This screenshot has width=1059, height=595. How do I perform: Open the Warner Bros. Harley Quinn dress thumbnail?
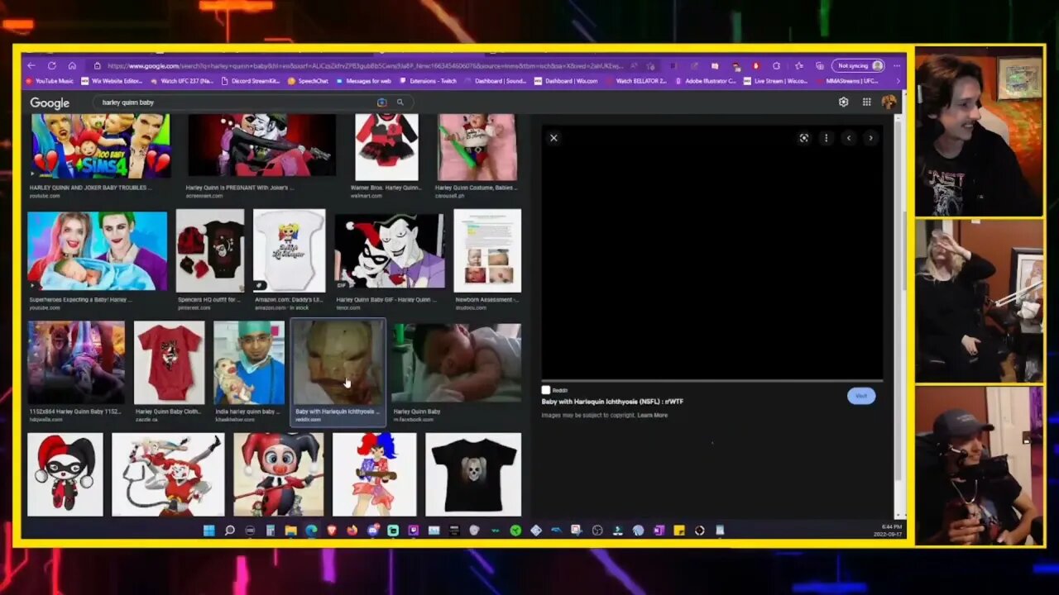coord(386,147)
